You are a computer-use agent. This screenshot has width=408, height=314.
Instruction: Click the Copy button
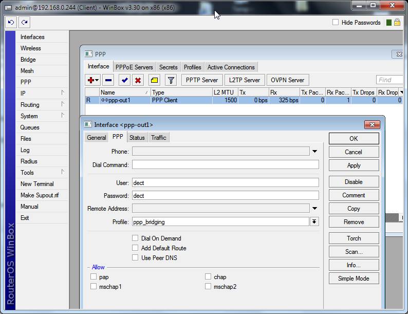coord(354,208)
